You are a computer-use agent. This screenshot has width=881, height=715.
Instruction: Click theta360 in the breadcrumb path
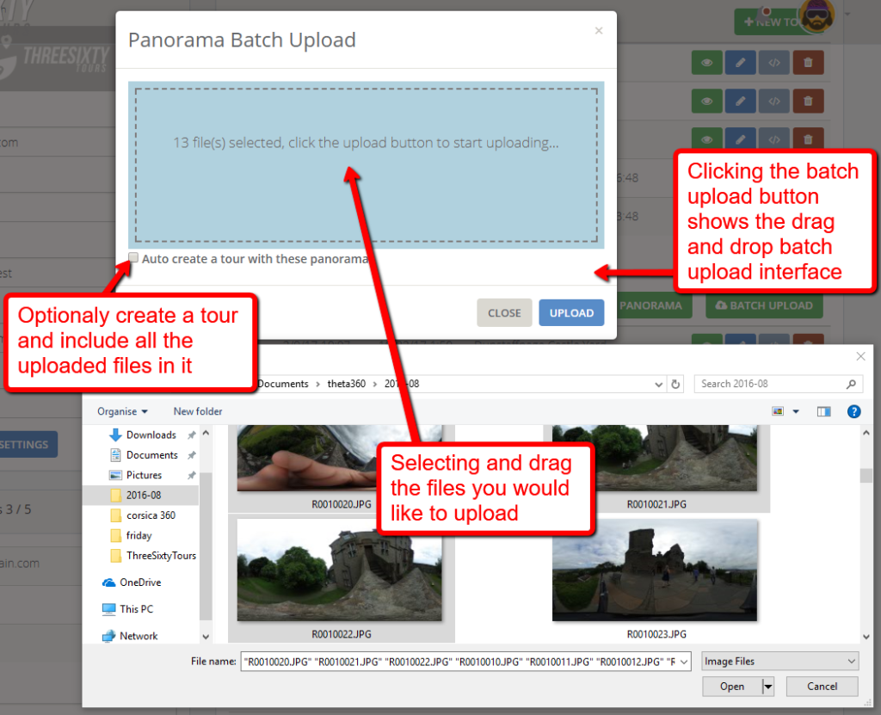pos(346,384)
